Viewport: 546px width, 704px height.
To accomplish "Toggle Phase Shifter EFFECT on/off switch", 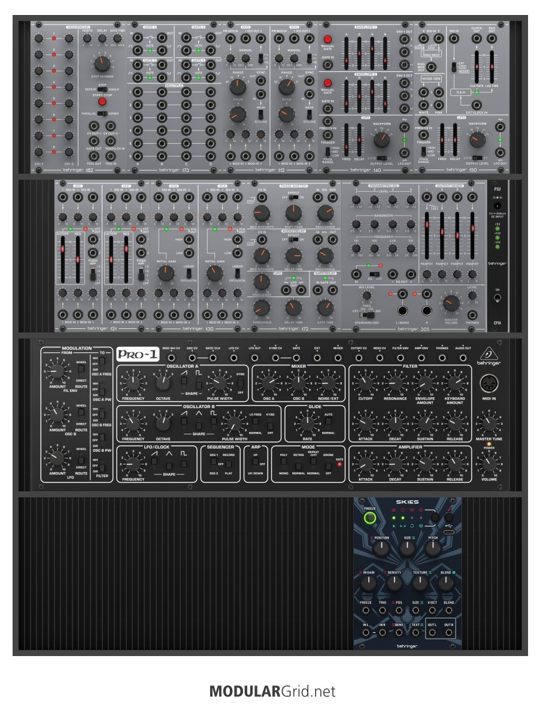I will pos(293,197).
